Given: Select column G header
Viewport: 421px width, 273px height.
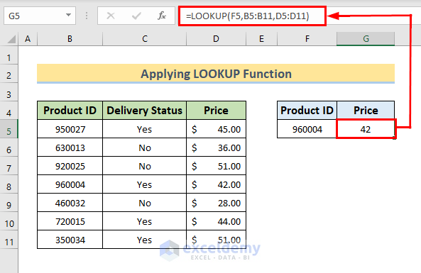Looking at the screenshot, I should pos(366,39).
